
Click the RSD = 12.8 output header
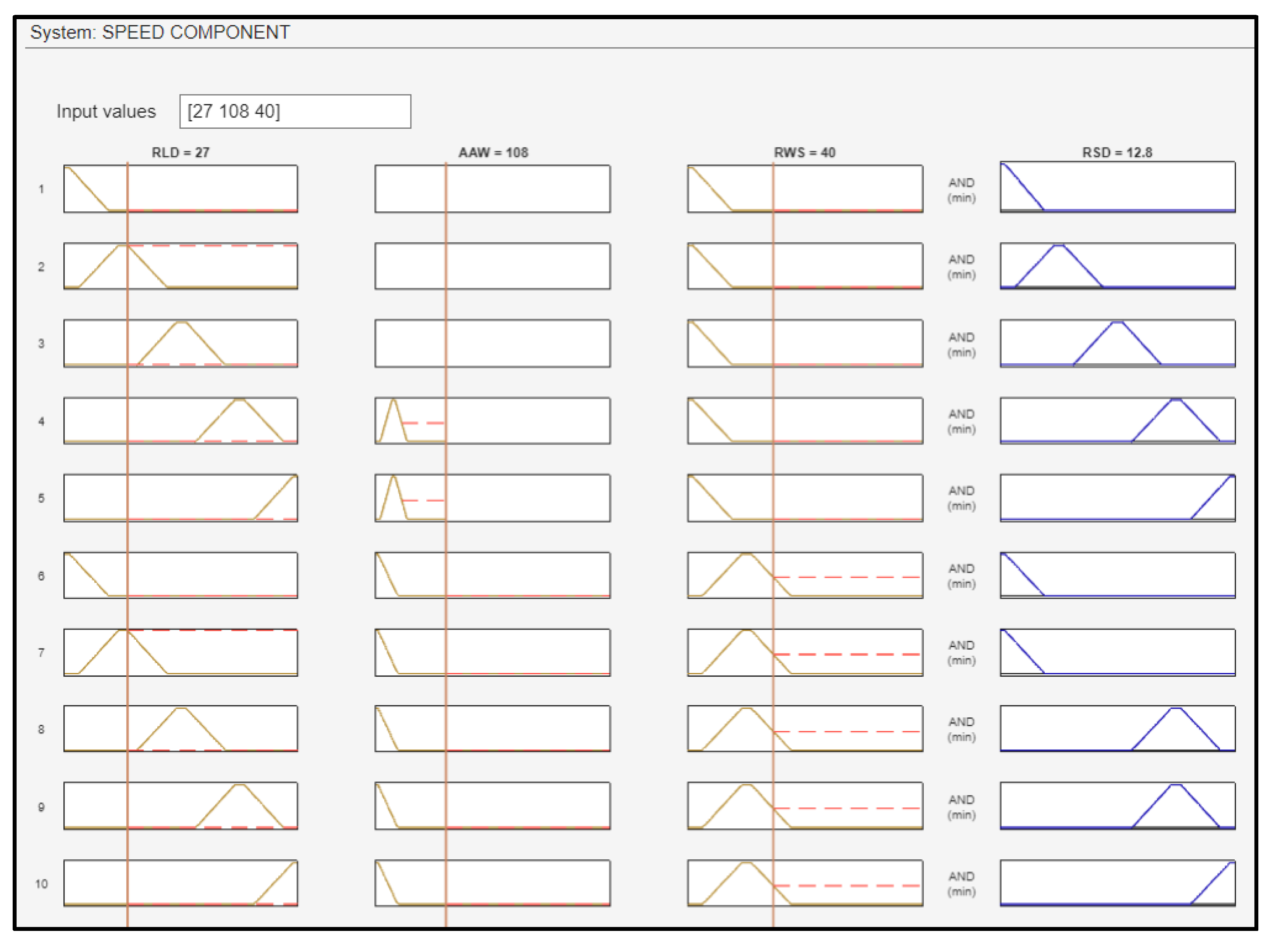point(1117,152)
